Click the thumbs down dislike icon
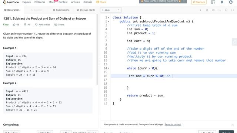The height and width of the screenshot is (133, 237). (x=25, y=24)
